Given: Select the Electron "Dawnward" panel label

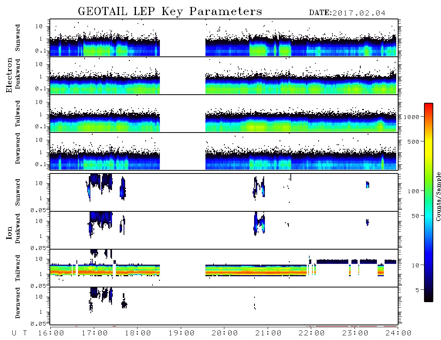Looking at the screenshot, I should [x=18, y=148].
